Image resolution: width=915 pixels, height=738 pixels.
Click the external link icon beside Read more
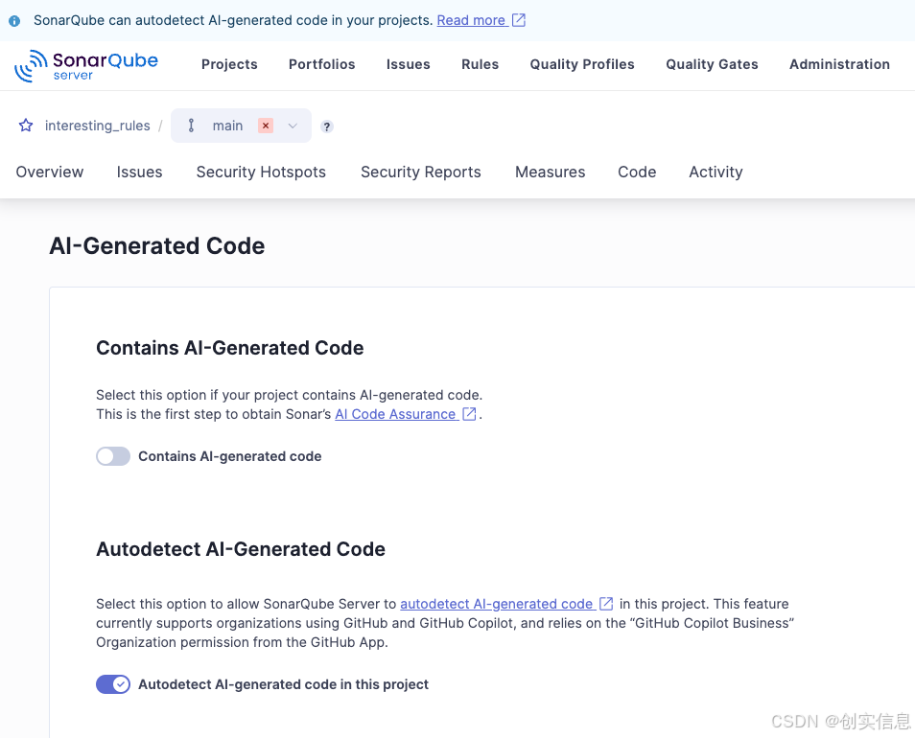click(519, 20)
